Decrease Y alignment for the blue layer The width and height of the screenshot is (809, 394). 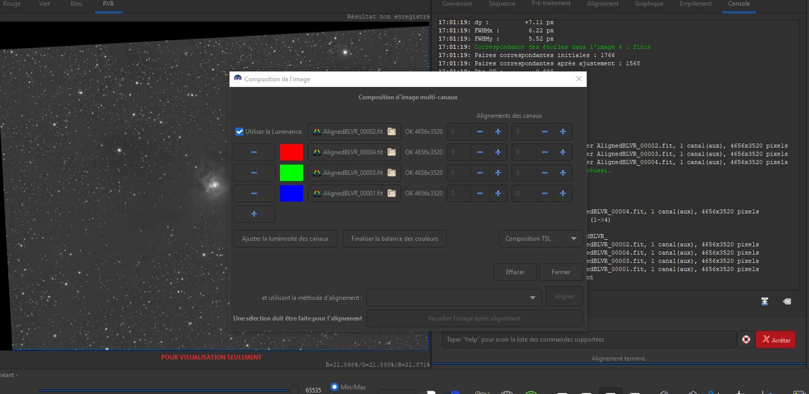(x=545, y=193)
